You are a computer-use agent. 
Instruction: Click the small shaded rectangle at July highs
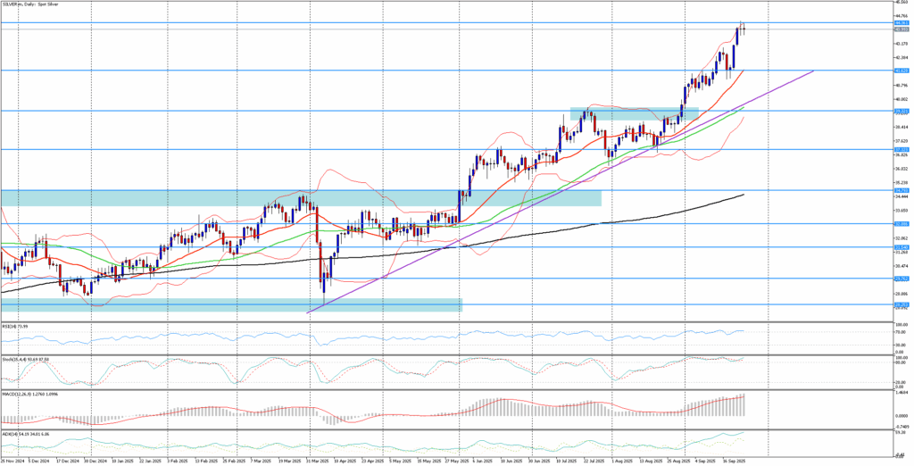(x=634, y=114)
